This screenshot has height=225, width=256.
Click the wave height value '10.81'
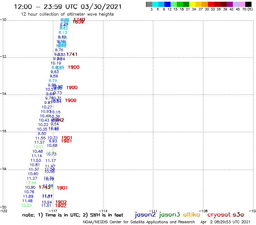pos(35,165)
